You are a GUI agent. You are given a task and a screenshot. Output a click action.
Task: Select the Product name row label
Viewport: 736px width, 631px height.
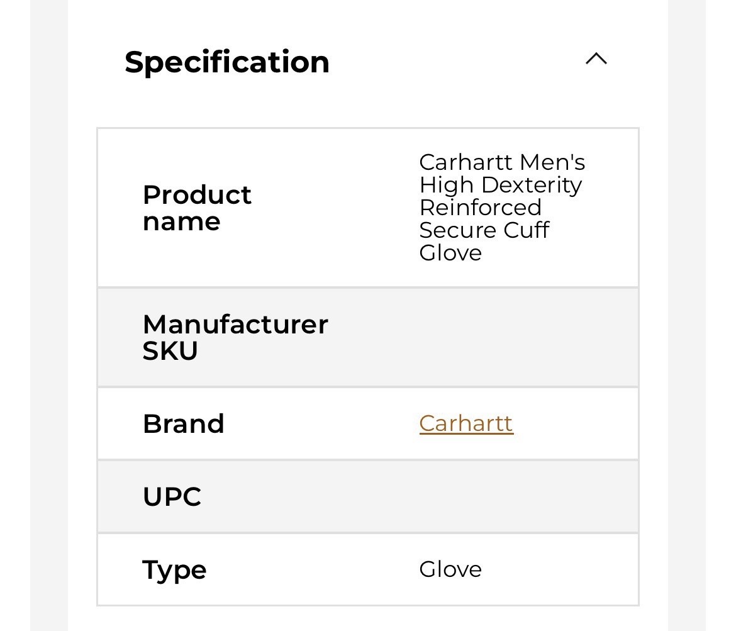coord(197,208)
